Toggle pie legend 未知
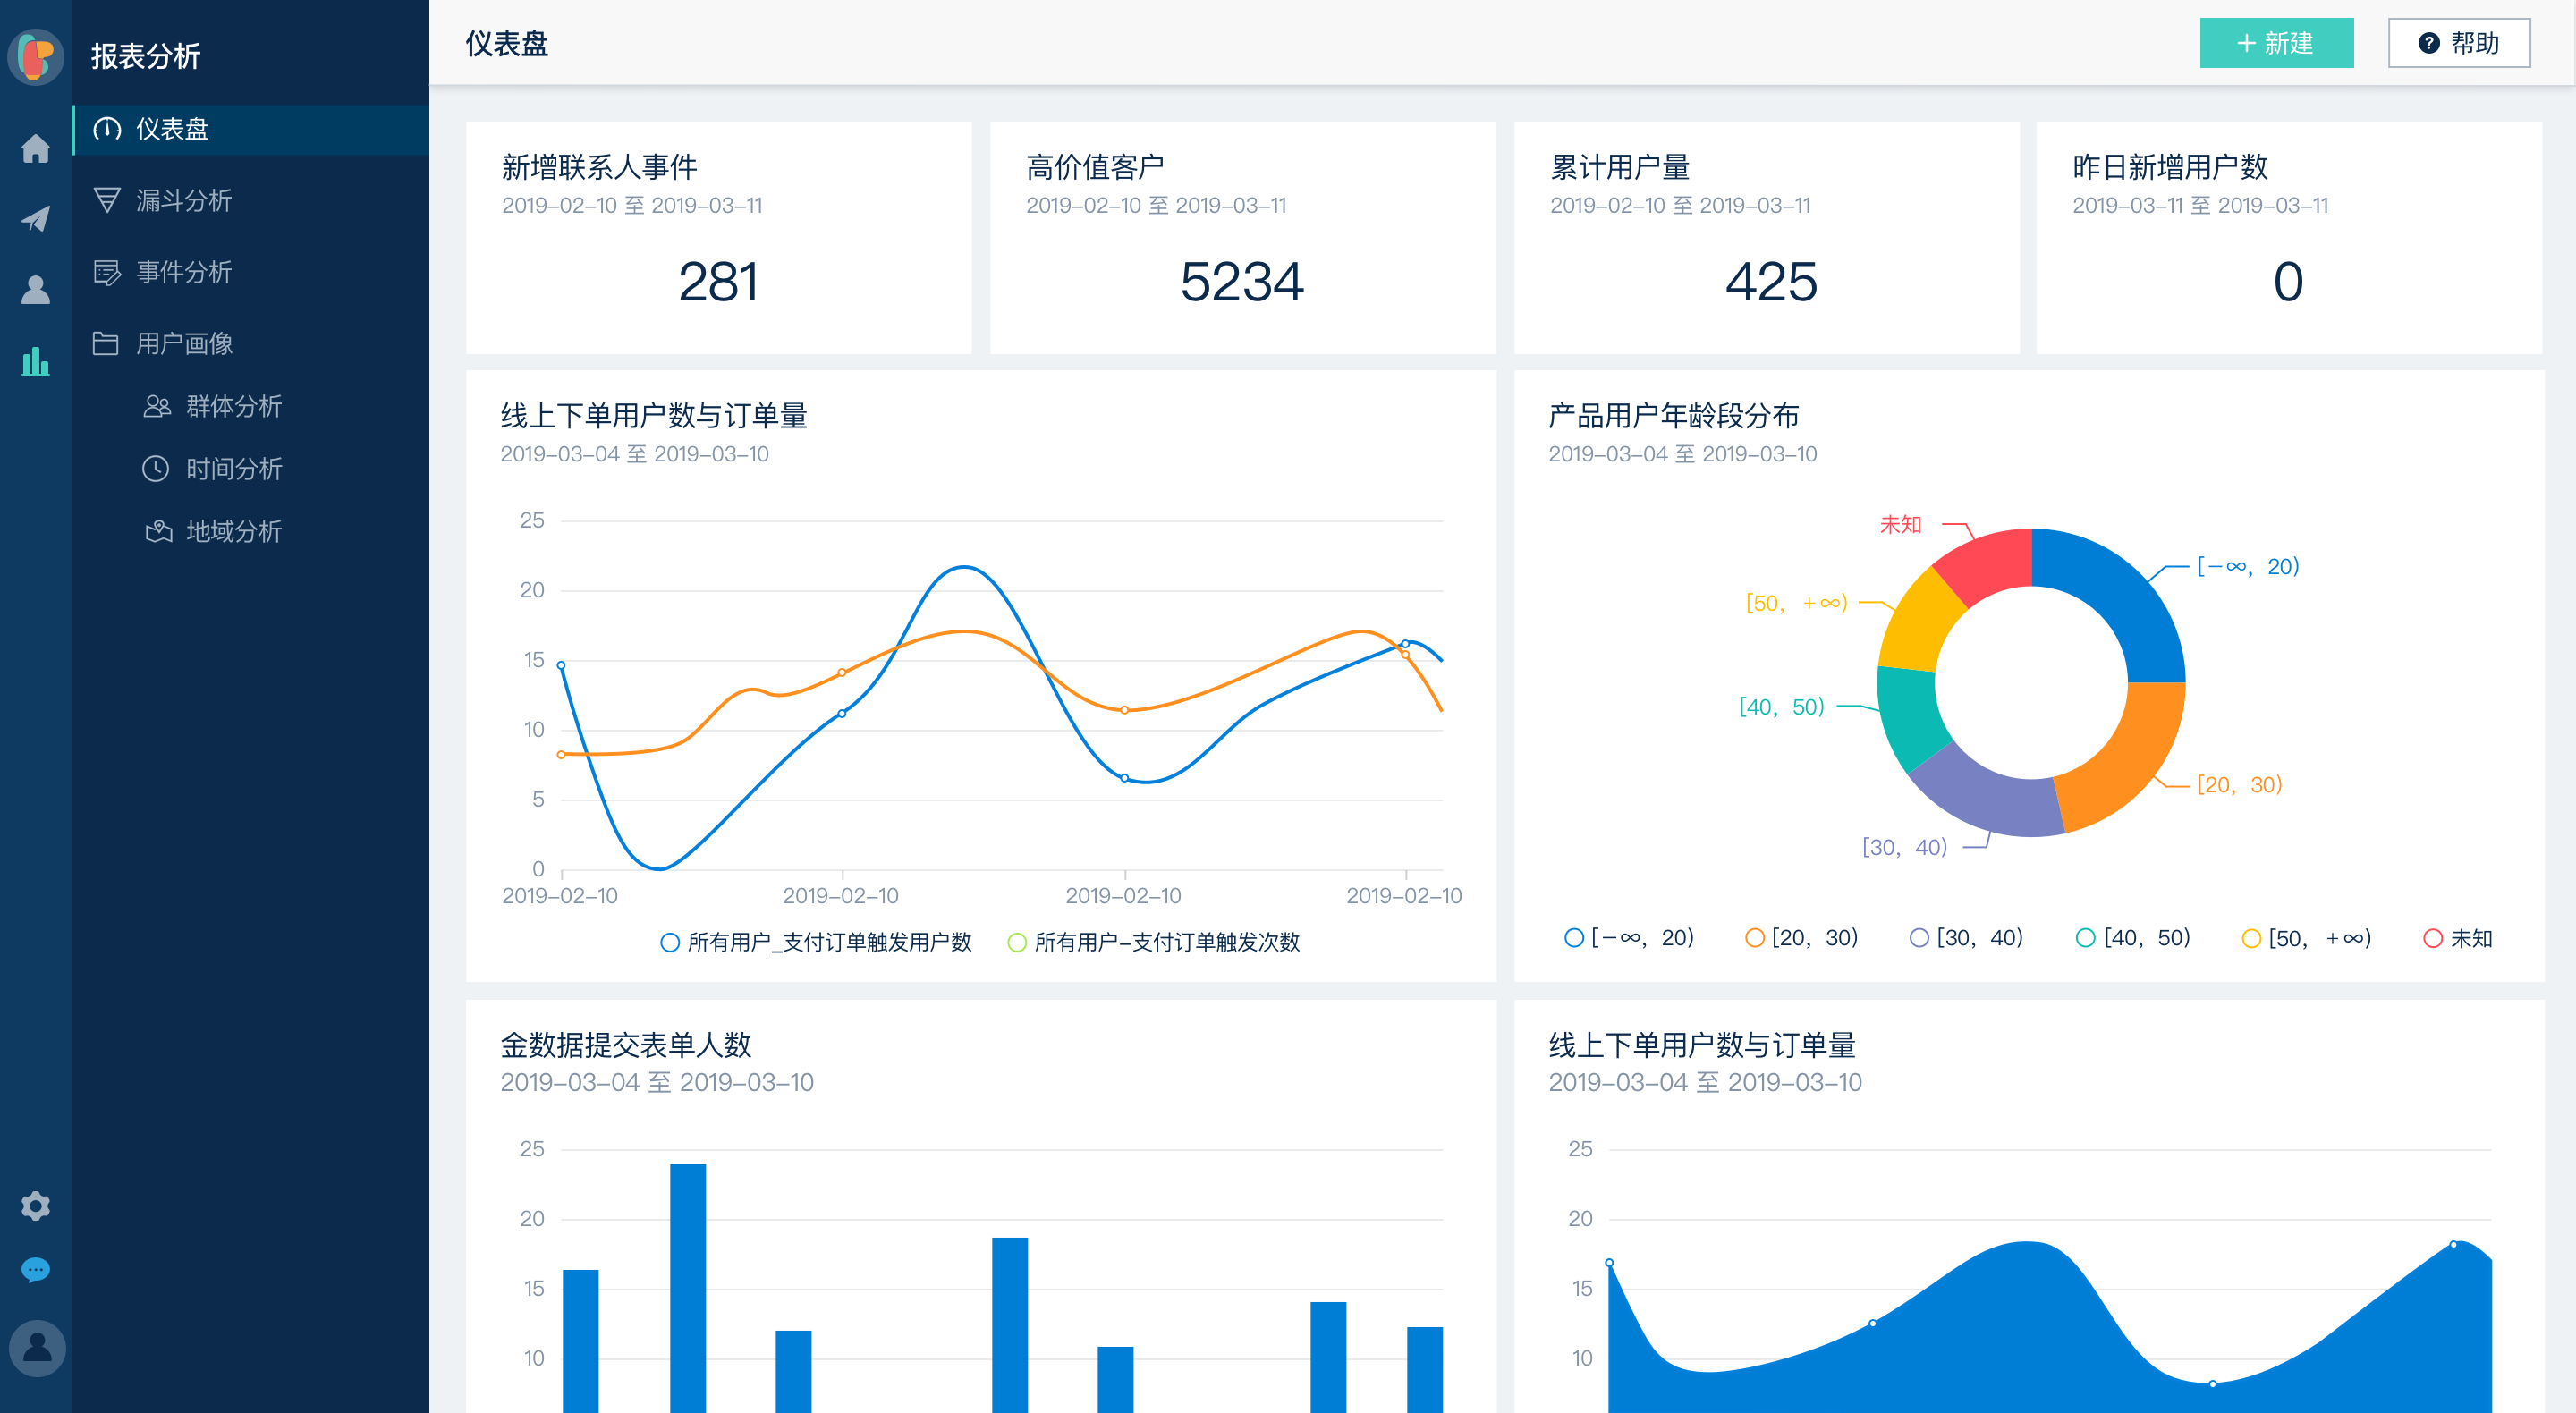Screen dimensions: 2576x1413 (x=2458, y=938)
